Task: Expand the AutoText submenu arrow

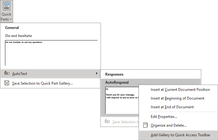Action: click(x=97, y=73)
